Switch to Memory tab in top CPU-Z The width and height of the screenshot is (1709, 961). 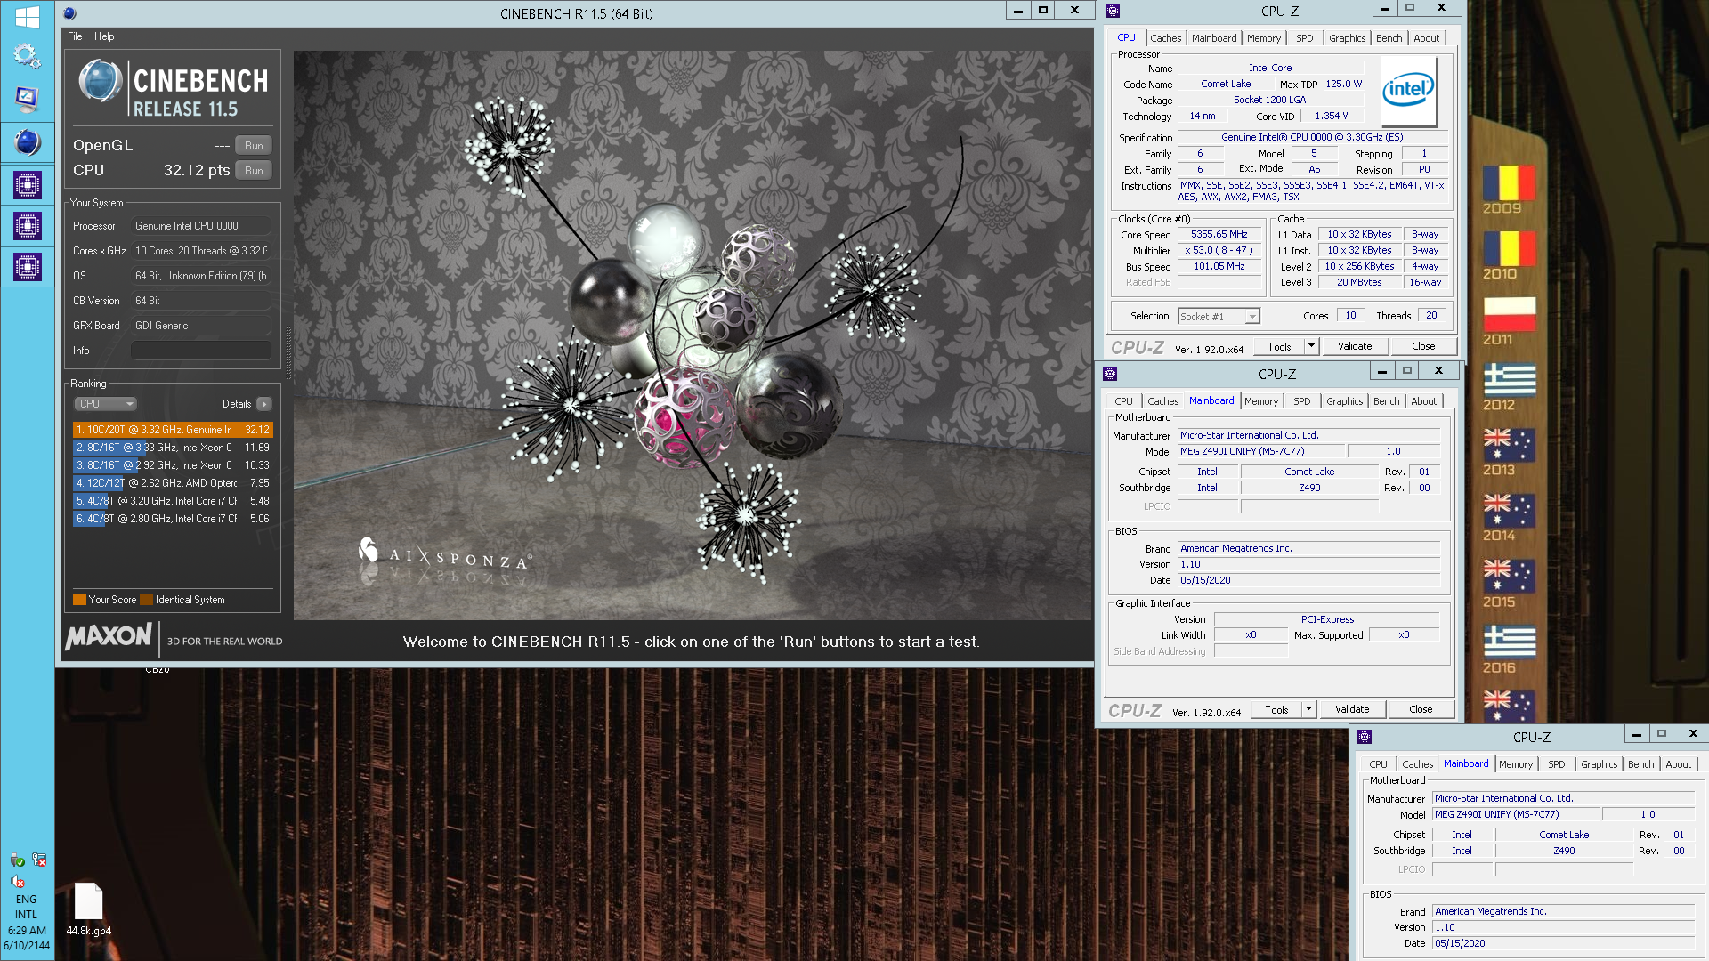(1264, 38)
